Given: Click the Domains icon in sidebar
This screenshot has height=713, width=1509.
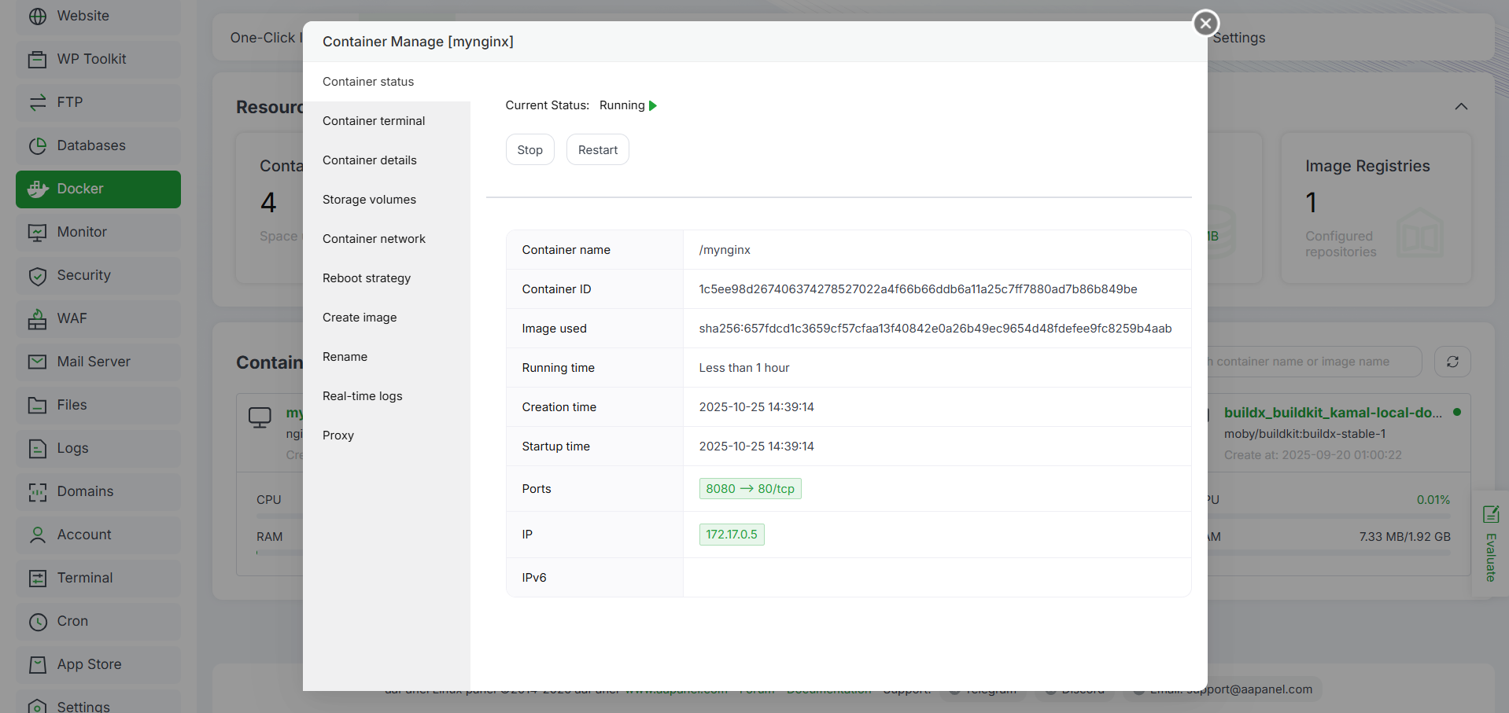Looking at the screenshot, I should tap(37, 491).
